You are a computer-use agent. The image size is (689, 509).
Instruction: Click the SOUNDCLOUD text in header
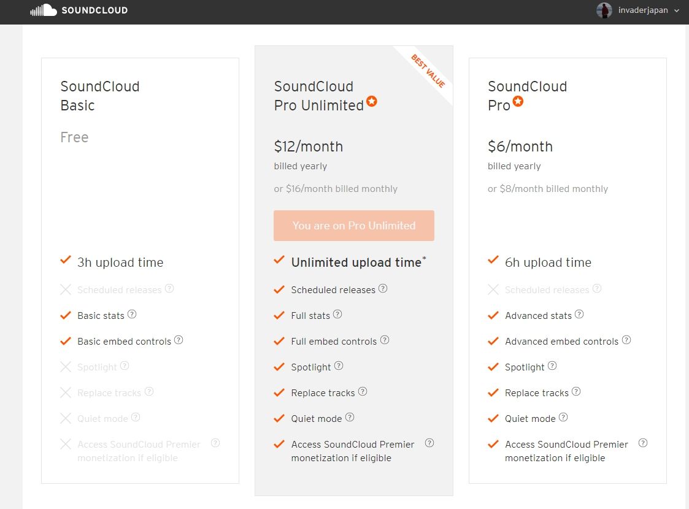[x=94, y=10]
